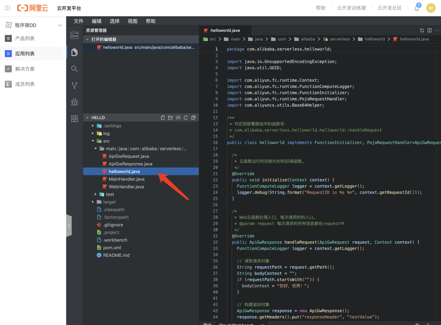Expand the log folder
Image resolution: width=441 pixels, height=325 pixels.
[92, 133]
